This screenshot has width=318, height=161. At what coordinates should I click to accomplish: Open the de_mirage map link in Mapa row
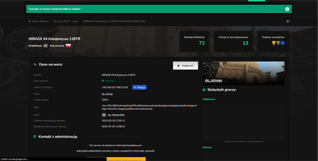(107, 94)
